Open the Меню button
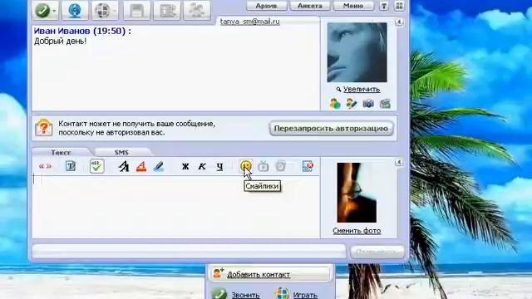 click(352, 6)
